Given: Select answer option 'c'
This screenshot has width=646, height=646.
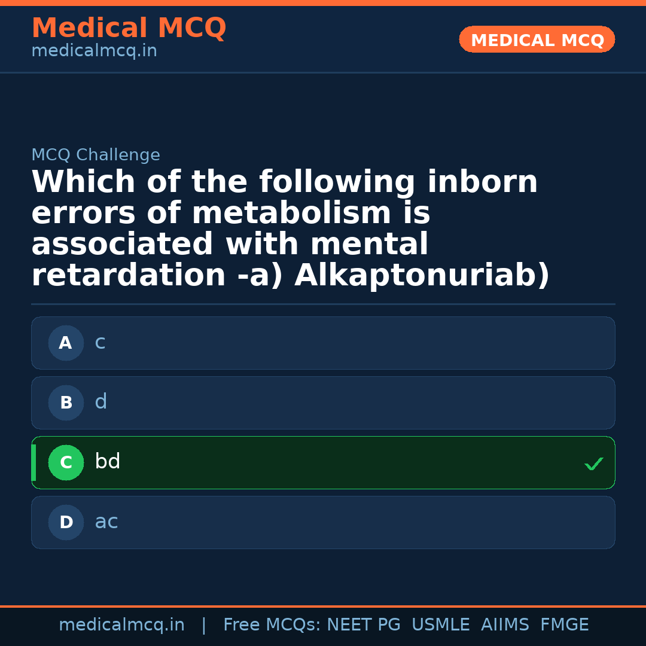Looking at the screenshot, I should click(x=323, y=343).
